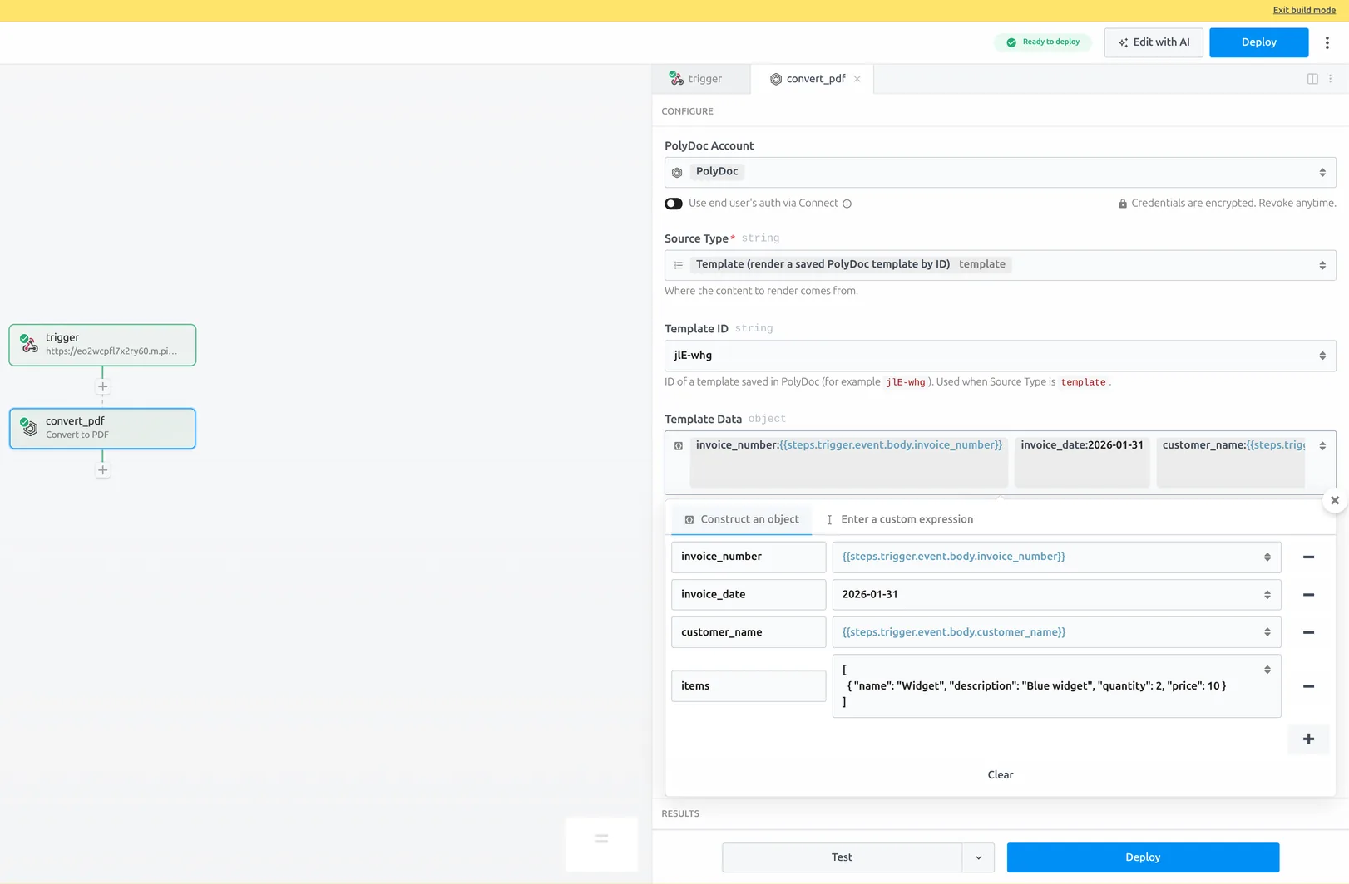Open the panel options three-dot menu
Image resolution: width=1349 pixels, height=884 pixels.
pyautogui.click(x=1331, y=79)
